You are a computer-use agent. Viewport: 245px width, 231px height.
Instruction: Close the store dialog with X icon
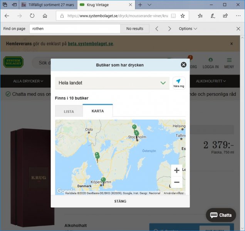click(x=184, y=65)
